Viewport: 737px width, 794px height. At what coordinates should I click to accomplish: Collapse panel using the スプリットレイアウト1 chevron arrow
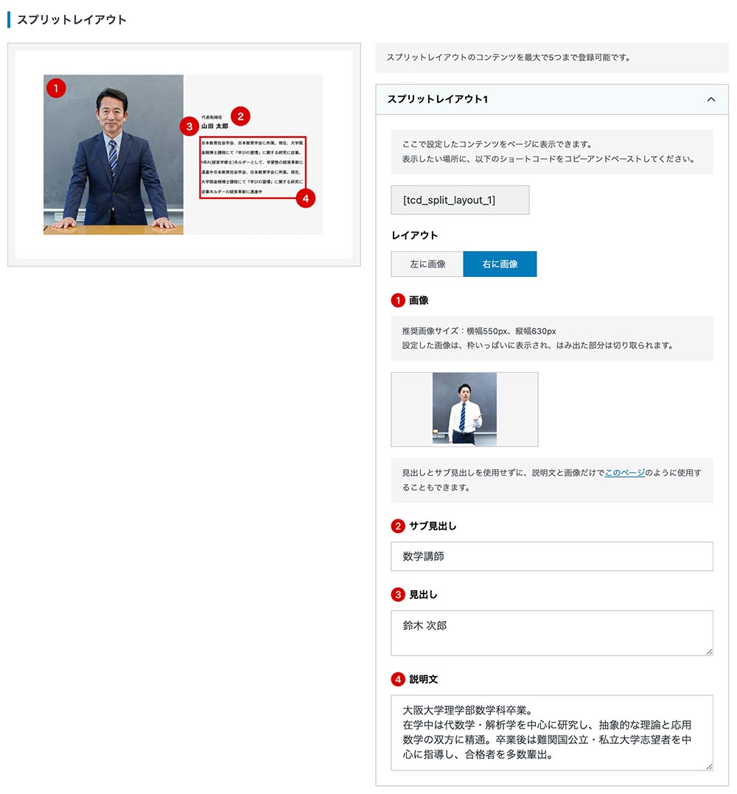point(710,99)
